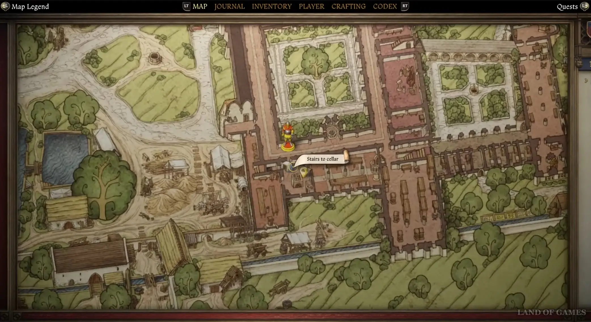Viewport: 591px width, 322px height.
Task: Open the Map Legend panel
Action: pyautogui.click(x=30, y=7)
